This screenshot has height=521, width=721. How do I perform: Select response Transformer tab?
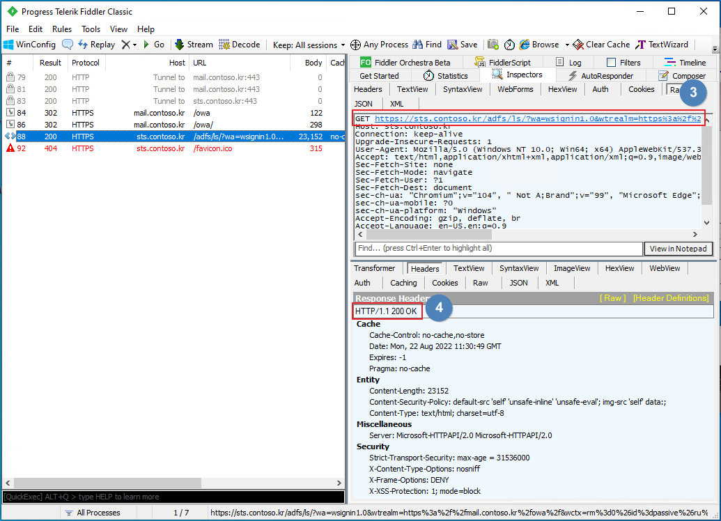pyautogui.click(x=374, y=268)
